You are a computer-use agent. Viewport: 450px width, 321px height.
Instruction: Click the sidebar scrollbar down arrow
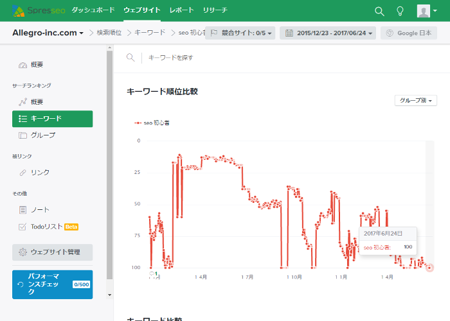[110, 295]
